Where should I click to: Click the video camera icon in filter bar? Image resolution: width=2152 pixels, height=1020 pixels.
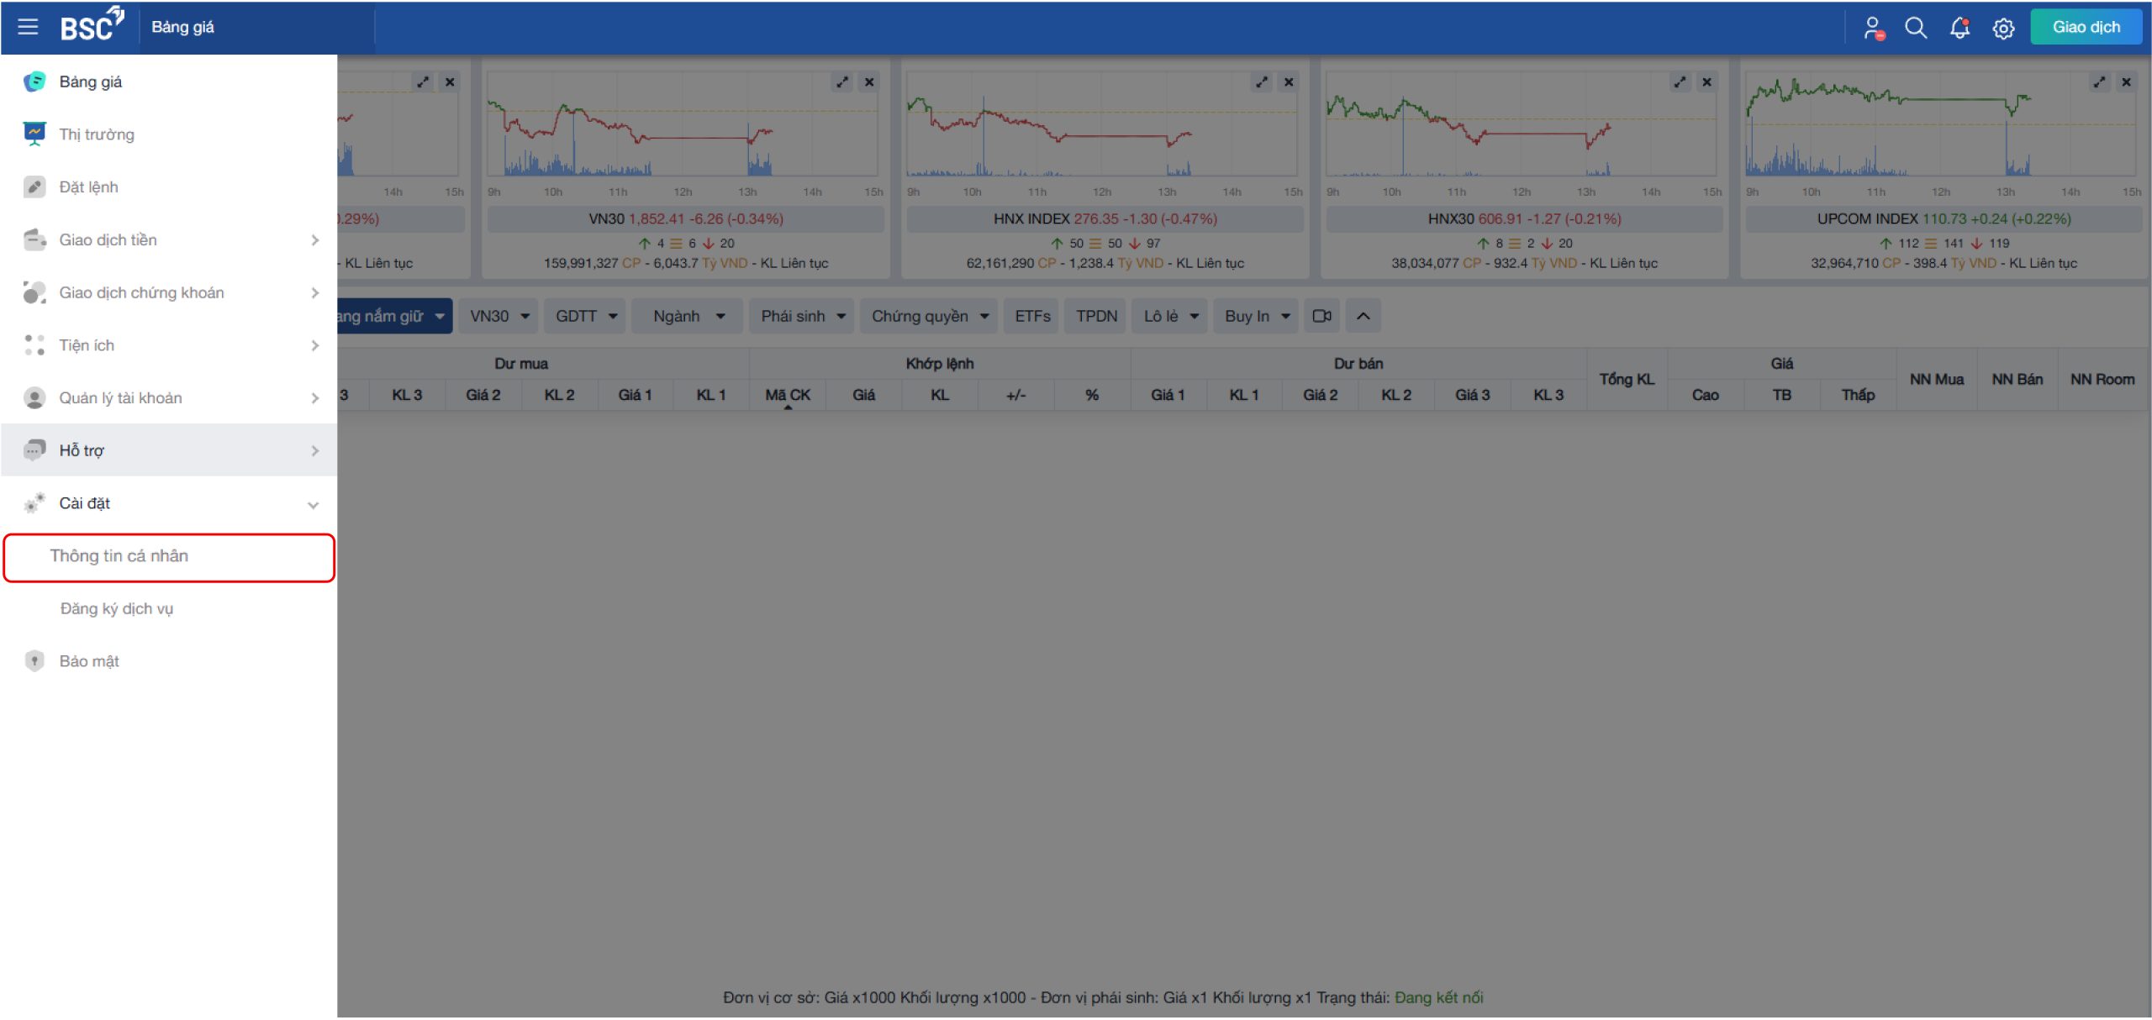coord(1321,316)
